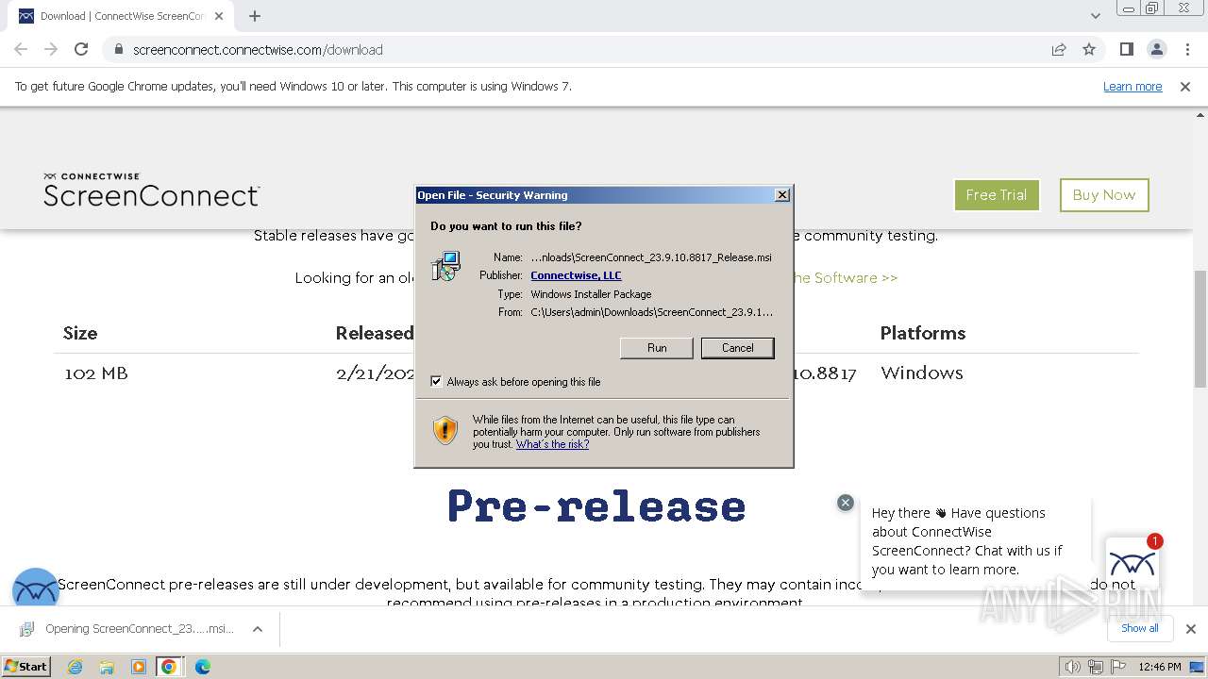1208x679 pixels.
Task: Expand the ScreenConnect msi download item menu
Action: [x=258, y=629]
